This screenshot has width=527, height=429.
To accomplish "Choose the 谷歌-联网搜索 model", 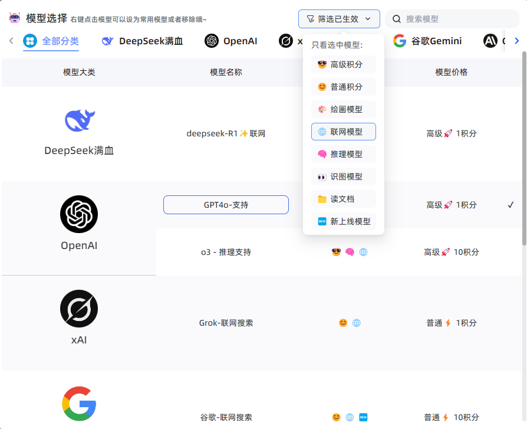I will click(226, 417).
